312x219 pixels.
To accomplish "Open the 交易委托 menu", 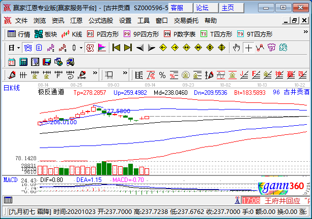I will [186, 21].
